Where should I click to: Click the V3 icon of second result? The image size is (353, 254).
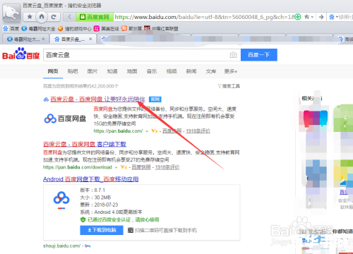(124, 167)
